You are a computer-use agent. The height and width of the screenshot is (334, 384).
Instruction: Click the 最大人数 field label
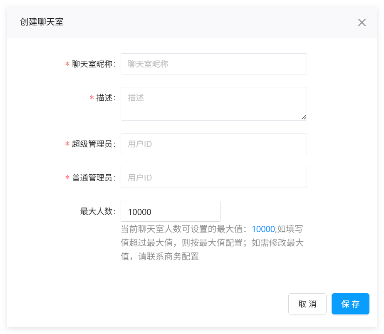click(x=97, y=211)
